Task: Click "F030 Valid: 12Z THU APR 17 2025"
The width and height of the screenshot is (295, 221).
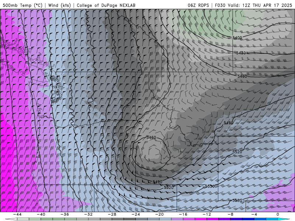Action: [x=253, y=5]
